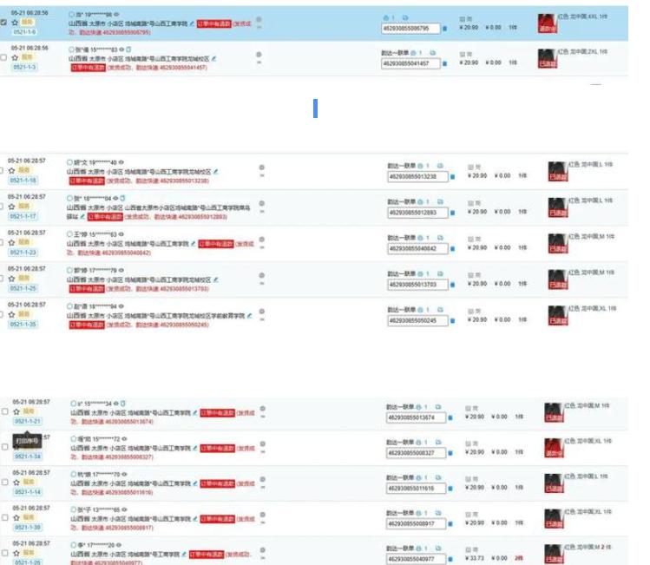Viewport: 650px width, 565px height.
Task: Reveal phone number via eye icon in order 0521-1-6
Action: click(116, 15)
